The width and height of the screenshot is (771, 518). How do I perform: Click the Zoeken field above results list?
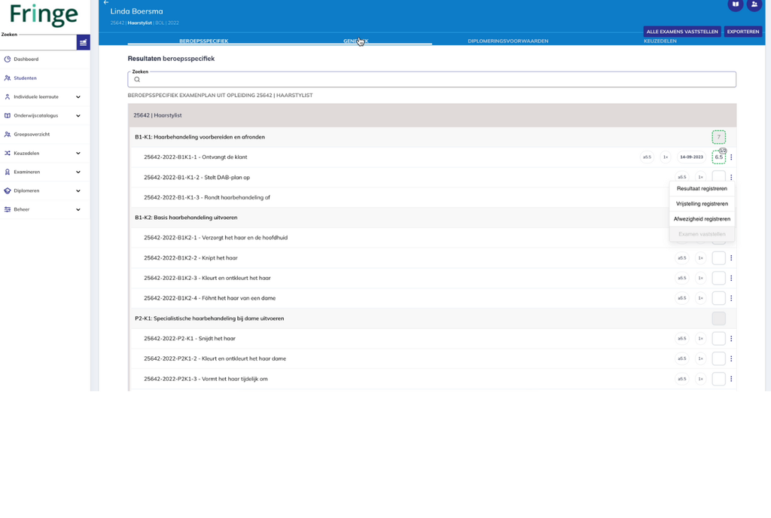431,79
